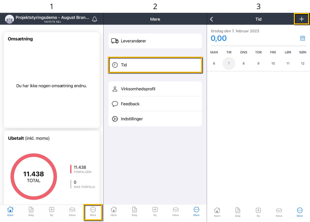
Task: Open the calendar picker icon on Tid screen
Action: [302, 38]
